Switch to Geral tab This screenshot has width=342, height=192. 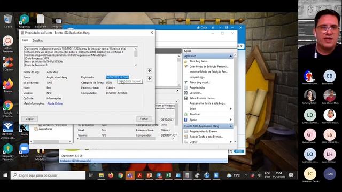(x=25, y=41)
